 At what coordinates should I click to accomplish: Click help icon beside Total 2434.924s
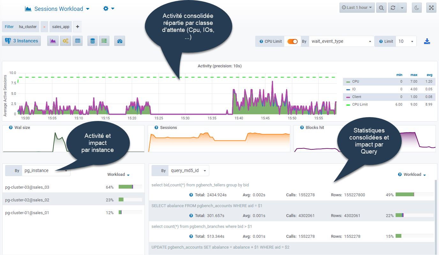coord(191,195)
